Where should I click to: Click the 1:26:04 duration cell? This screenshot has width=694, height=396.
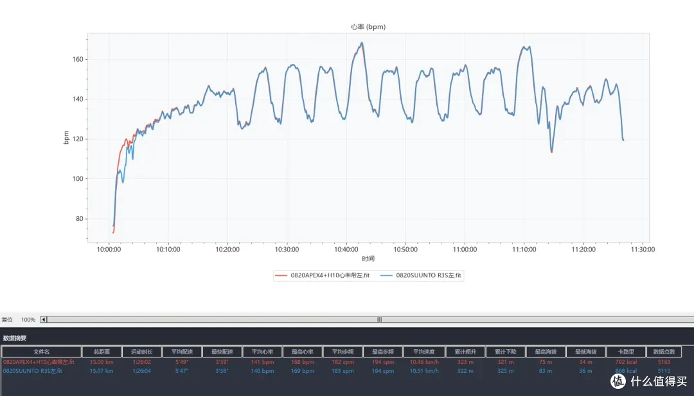pos(141,371)
